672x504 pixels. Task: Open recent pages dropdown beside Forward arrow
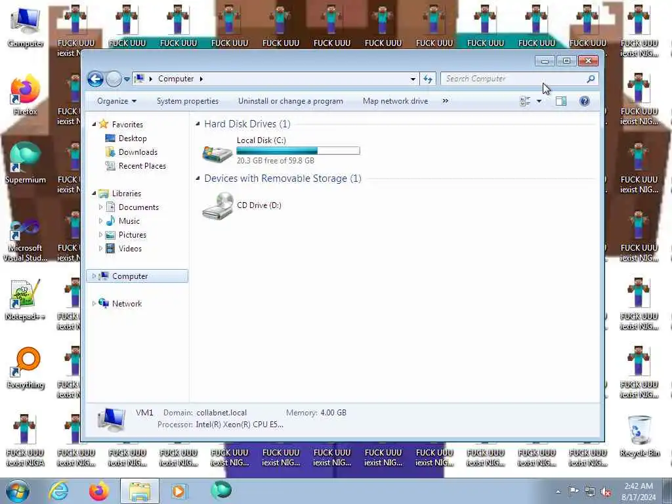click(127, 79)
